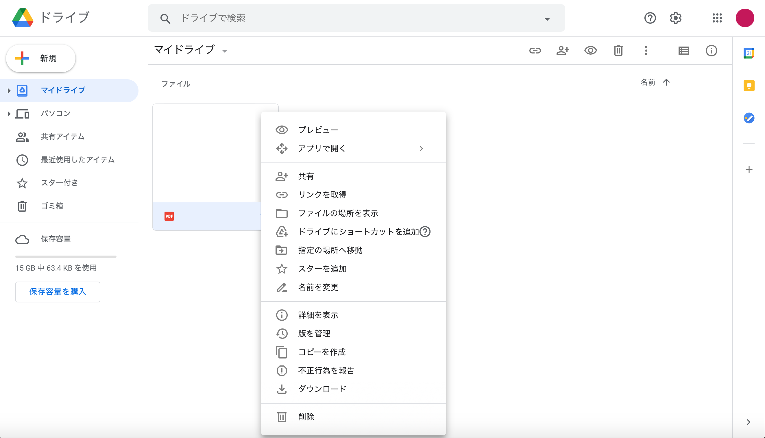This screenshot has height=438, width=765.
Task: Collapse side panel using bottom chevron
Action: 749,422
